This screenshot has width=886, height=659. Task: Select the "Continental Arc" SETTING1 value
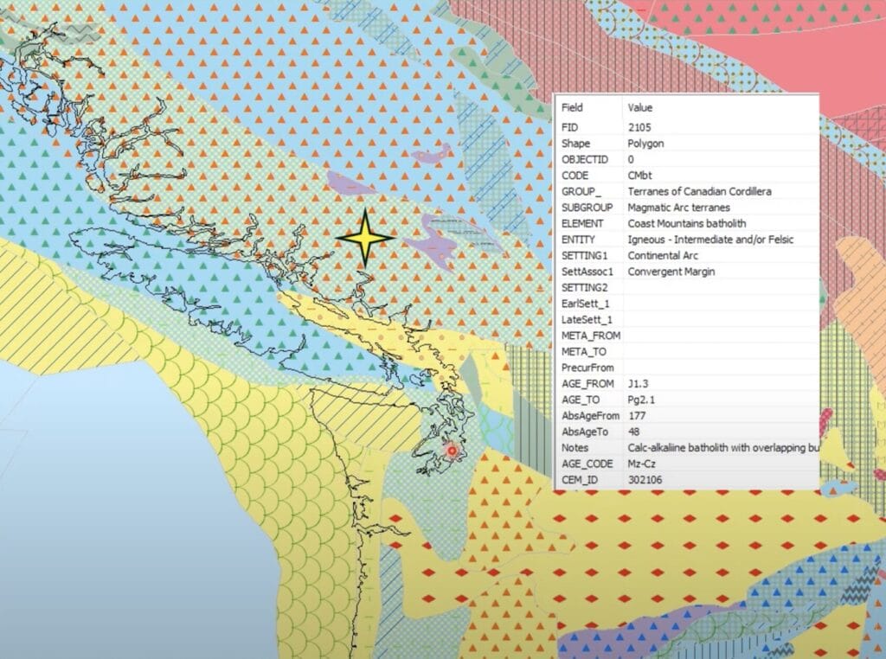[x=664, y=256]
